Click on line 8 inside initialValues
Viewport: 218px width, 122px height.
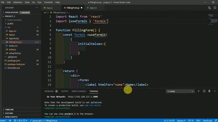tap(81, 48)
